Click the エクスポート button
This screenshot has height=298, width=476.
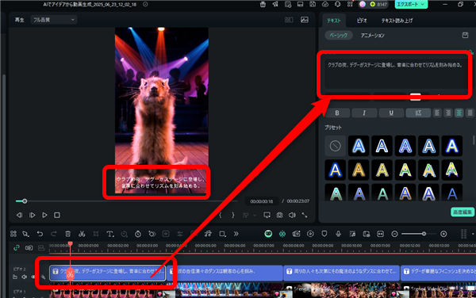click(411, 4)
